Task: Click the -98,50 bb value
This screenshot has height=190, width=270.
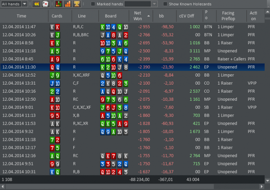Action: (x=167, y=27)
